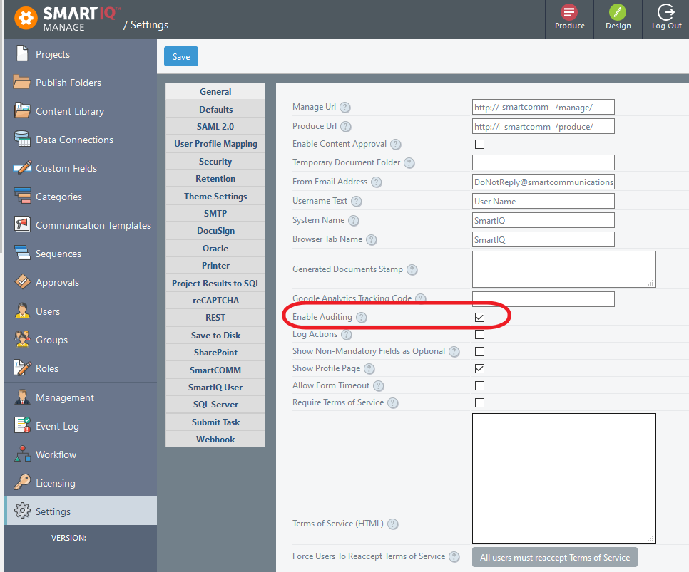Click All users must reaccept Terms button
This screenshot has width=689, height=572.
coord(554,558)
